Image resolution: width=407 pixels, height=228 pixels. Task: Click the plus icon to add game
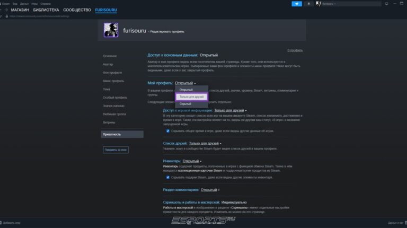click(x=3, y=223)
